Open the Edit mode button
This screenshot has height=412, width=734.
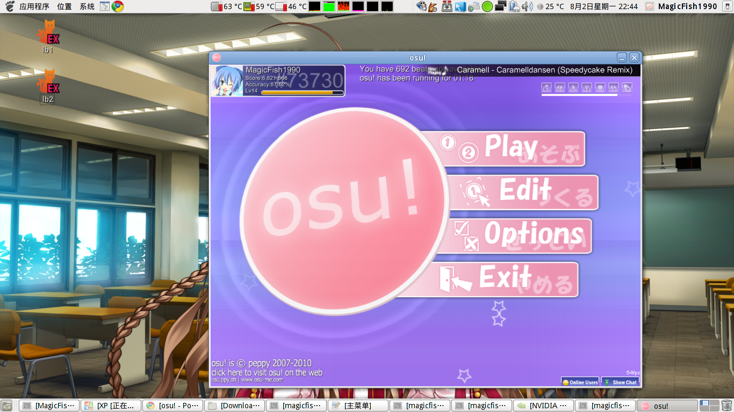(x=524, y=192)
